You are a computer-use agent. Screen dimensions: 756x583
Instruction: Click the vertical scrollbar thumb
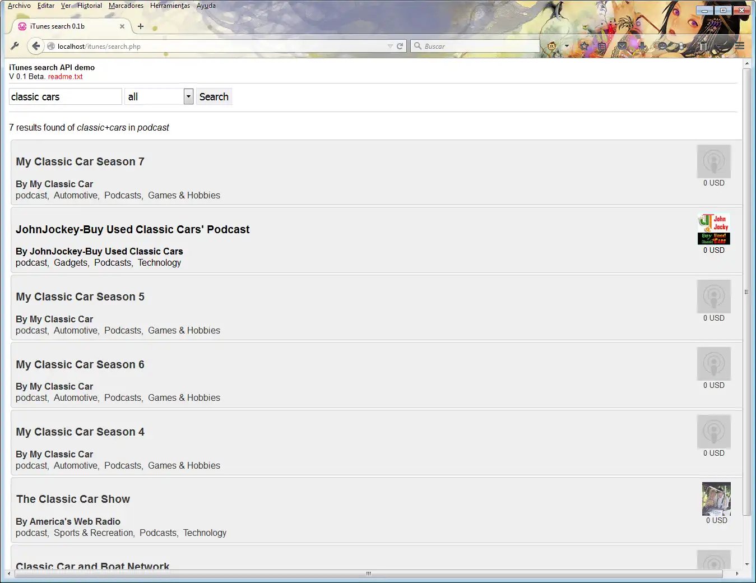746,292
